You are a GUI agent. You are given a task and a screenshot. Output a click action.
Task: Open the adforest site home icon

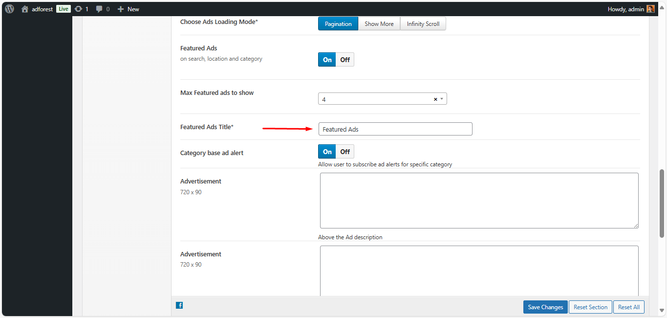point(25,9)
